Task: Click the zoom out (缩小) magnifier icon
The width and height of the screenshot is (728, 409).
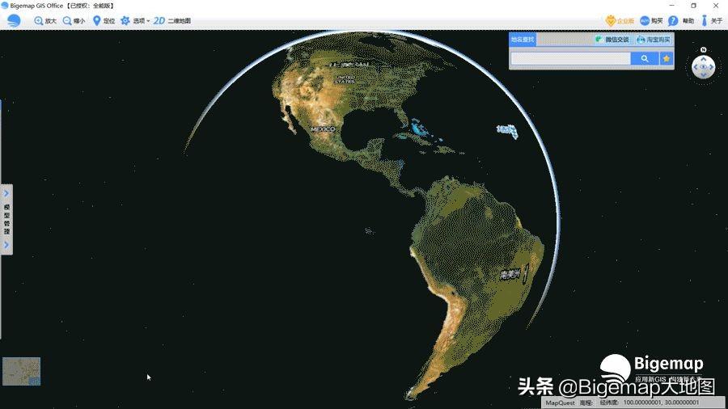Action: point(67,20)
